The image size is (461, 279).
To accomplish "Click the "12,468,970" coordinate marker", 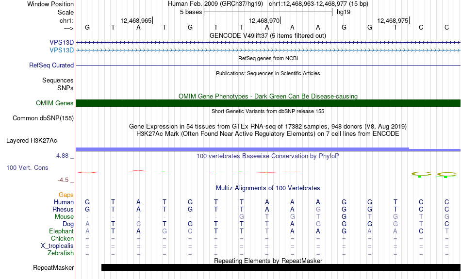I will 264,20.
